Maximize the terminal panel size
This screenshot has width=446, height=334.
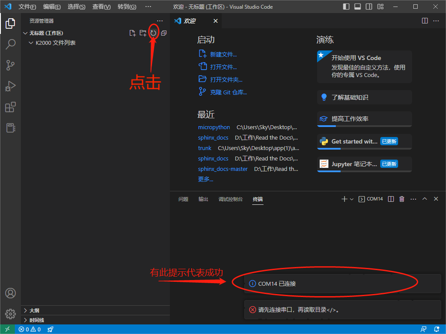click(x=424, y=199)
